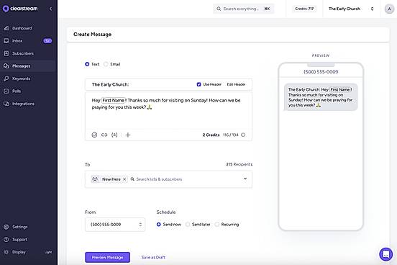Click the New Here list chip

point(109,179)
